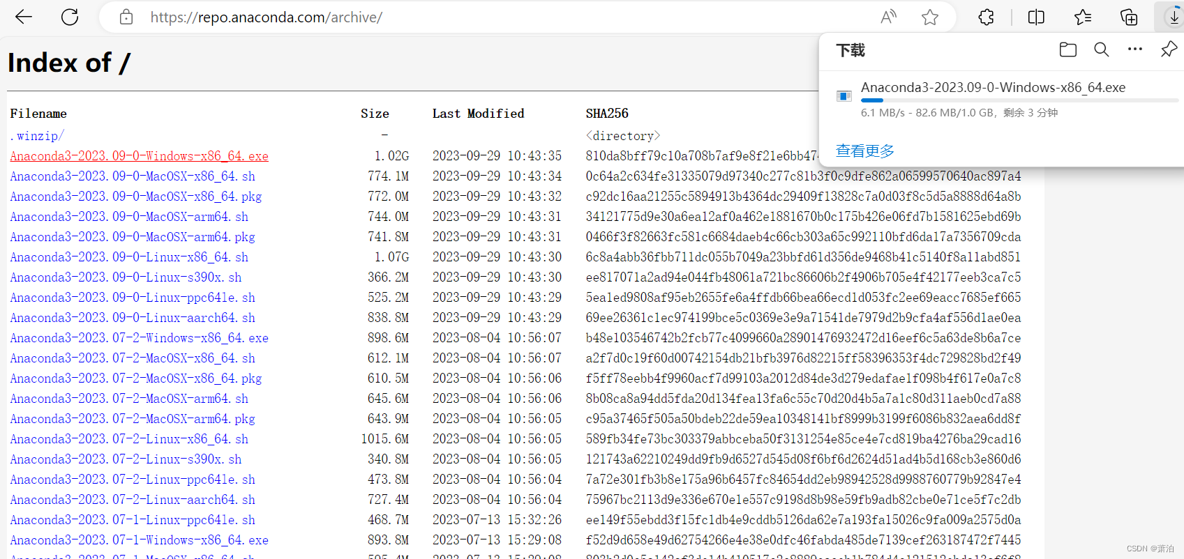Image resolution: width=1184 pixels, height=559 pixels.
Task: Click '查看更多' link in downloads
Action: point(864,151)
